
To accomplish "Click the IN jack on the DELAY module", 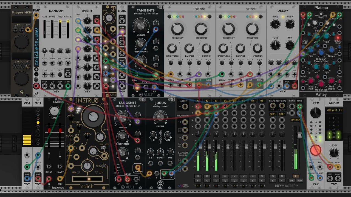I will point(271,86).
